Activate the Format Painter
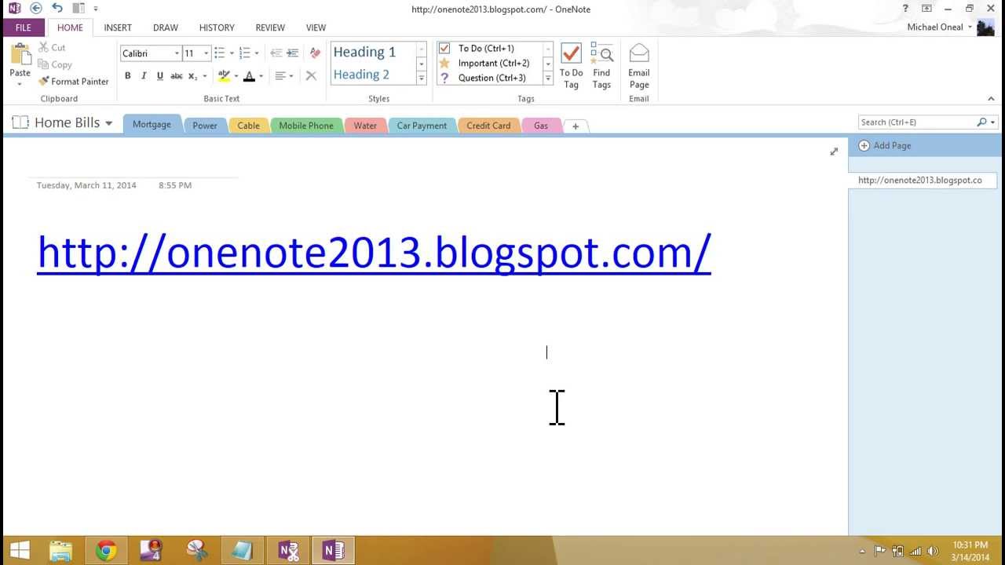 click(x=74, y=82)
